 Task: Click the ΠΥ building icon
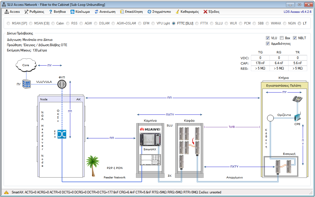pyautogui.click(x=27, y=84)
